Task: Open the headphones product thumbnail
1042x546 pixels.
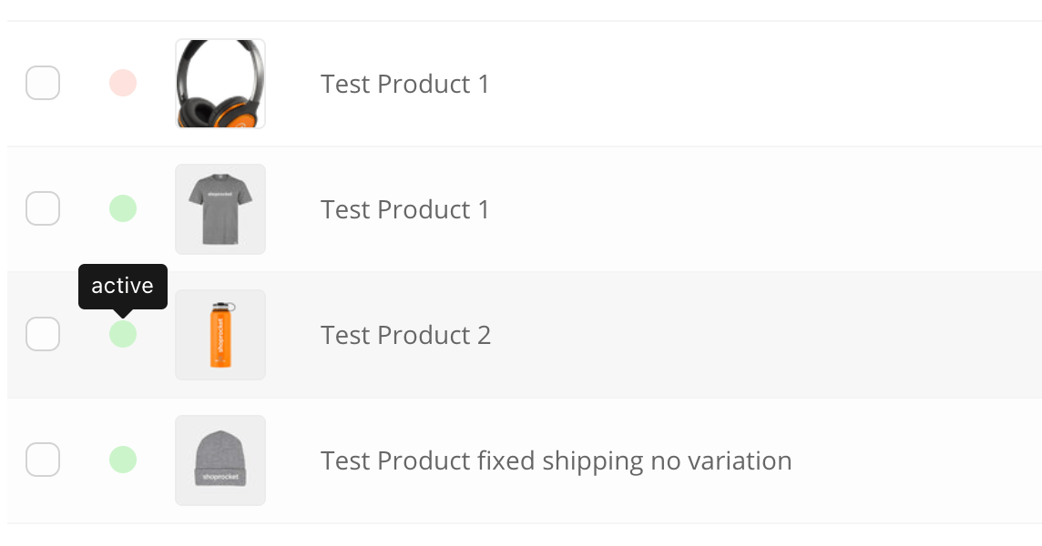Action: [x=220, y=84]
